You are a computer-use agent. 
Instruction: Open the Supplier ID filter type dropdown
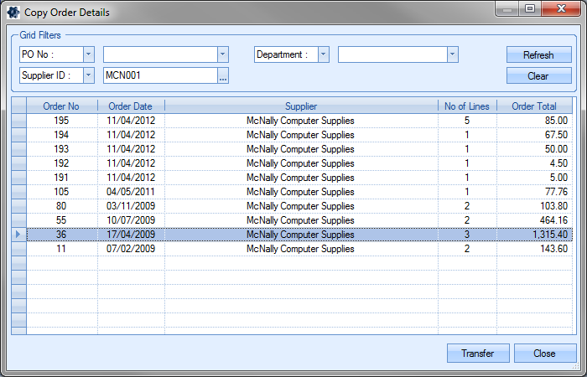89,76
